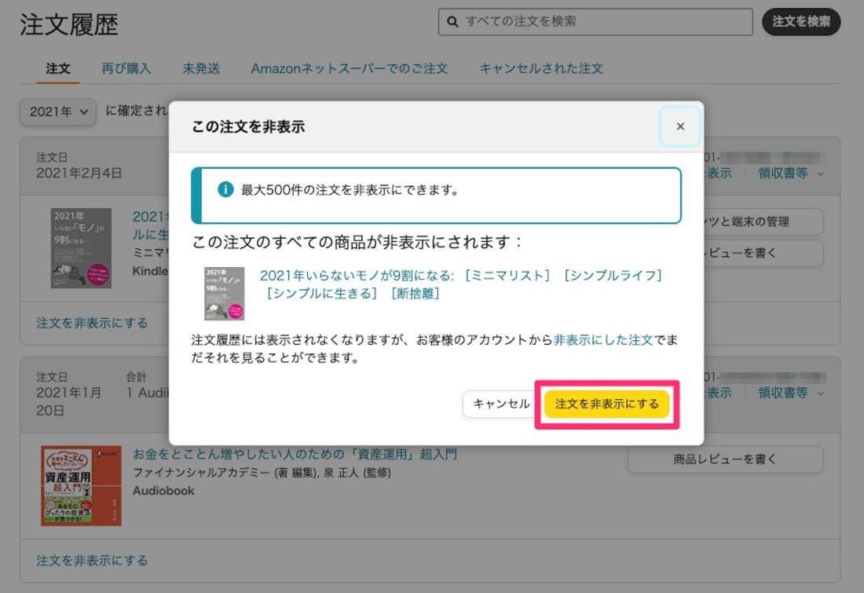Click the 最大500件の注文を非表示にできます notice text
864x593 pixels.
350,190
